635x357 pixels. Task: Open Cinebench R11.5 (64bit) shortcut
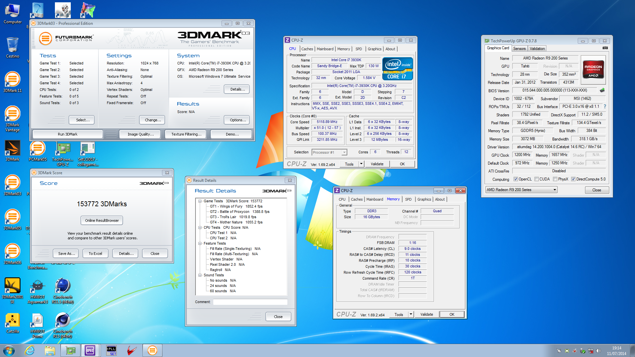[63, 290]
